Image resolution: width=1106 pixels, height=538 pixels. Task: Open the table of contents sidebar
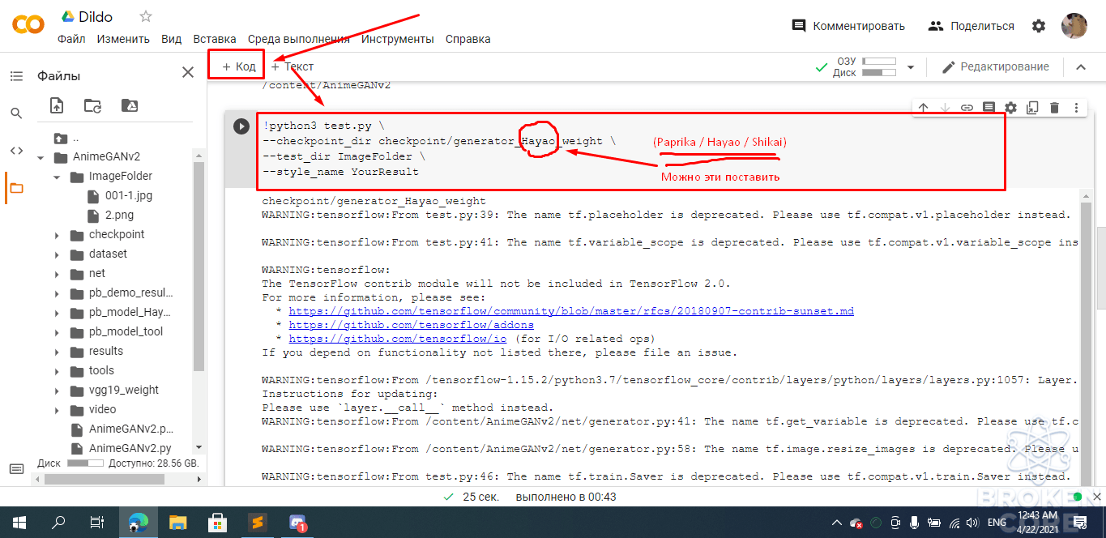16,76
